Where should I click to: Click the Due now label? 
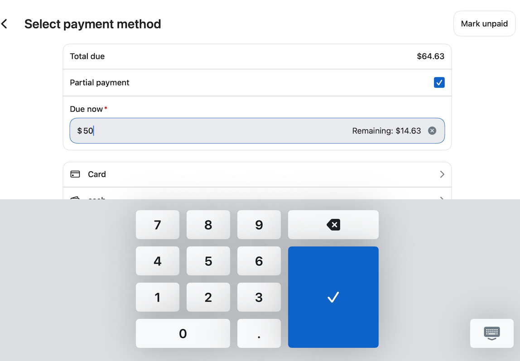(86, 109)
